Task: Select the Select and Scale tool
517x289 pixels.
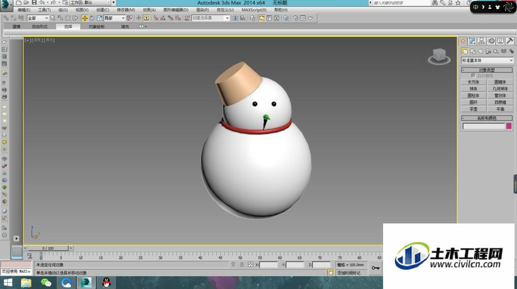Action: (x=99, y=18)
